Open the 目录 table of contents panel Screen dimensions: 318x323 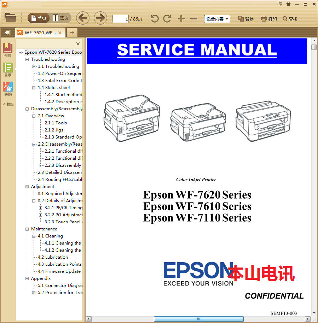click(8, 70)
